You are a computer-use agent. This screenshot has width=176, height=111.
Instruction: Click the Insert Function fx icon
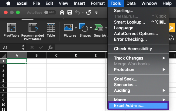coord(50,47)
